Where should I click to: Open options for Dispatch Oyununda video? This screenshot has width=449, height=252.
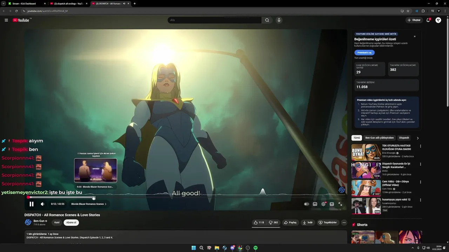pos(421,164)
